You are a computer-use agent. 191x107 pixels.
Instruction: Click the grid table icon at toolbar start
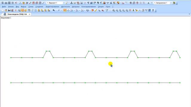3,3
